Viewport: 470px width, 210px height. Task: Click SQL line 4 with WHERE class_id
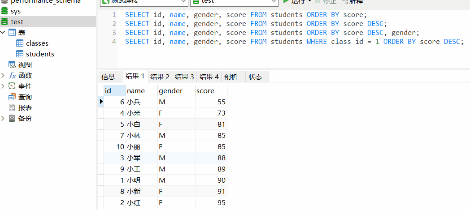coord(294,42)
